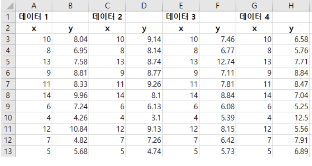Image resolution: width=312 pixels, height=166 pixels.
Task: Select cell with value 6.95
Action: (70, 51)
